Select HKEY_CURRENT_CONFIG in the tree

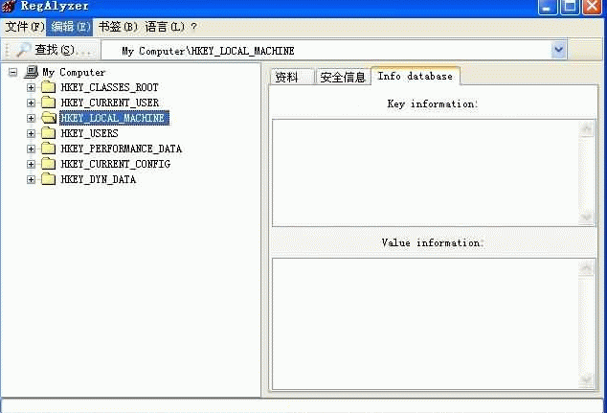tap(115, 164)
